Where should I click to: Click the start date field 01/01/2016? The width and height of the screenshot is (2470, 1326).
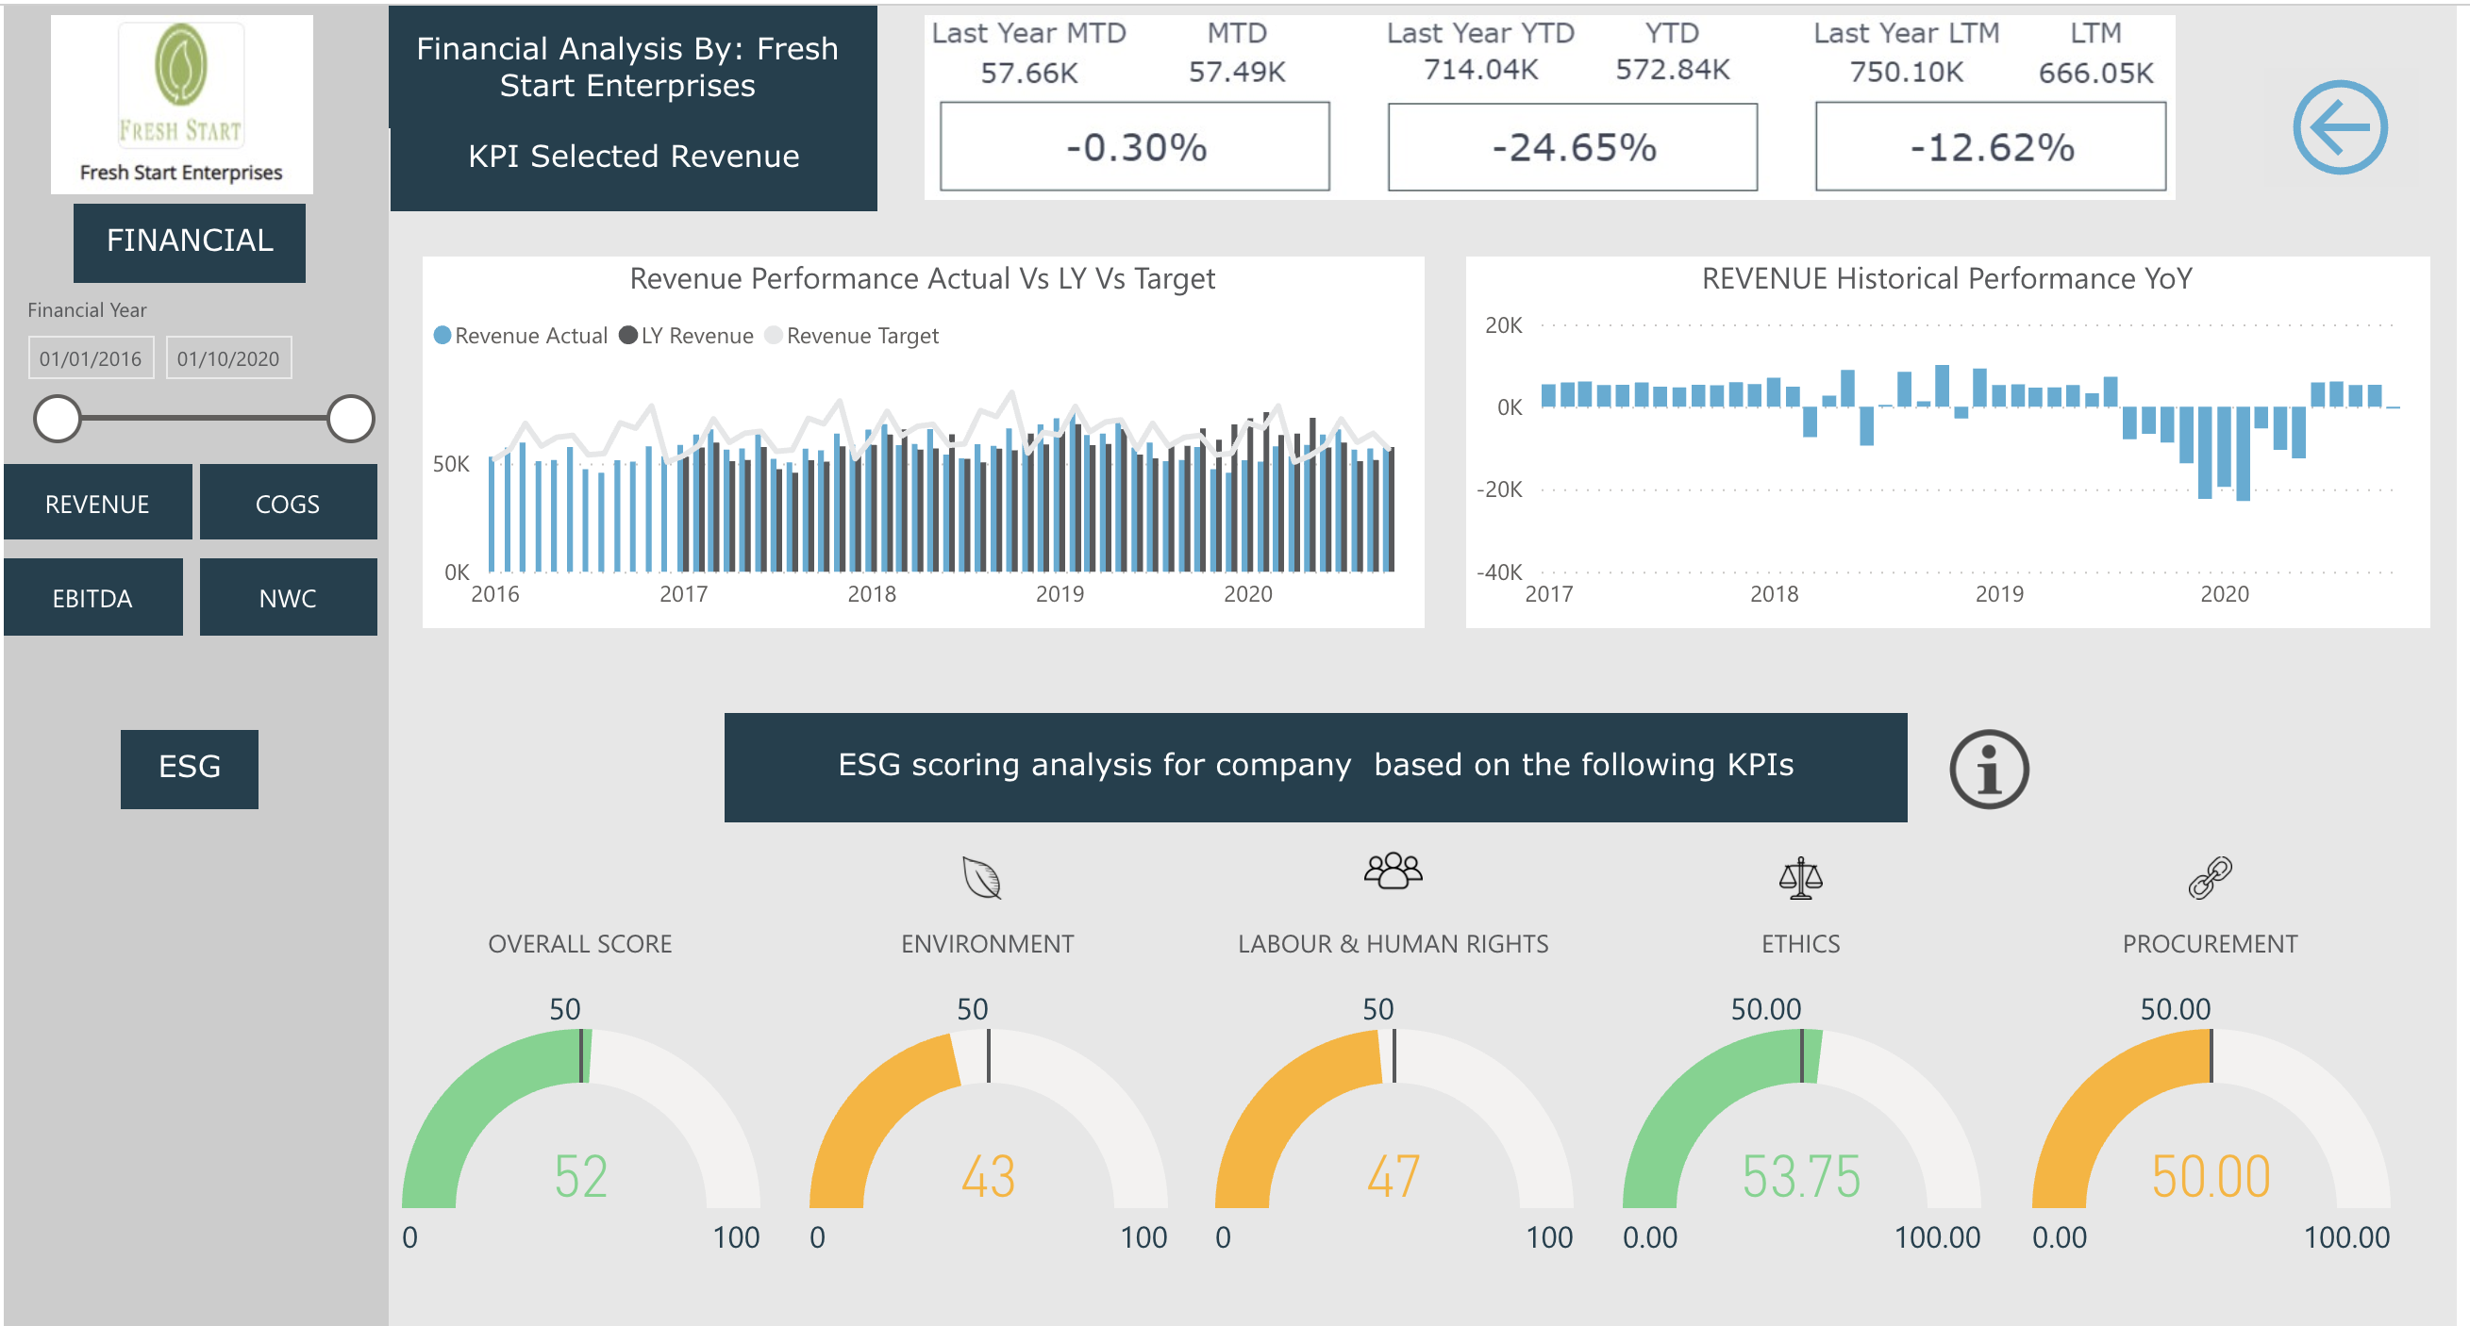[x=91, y=358]
